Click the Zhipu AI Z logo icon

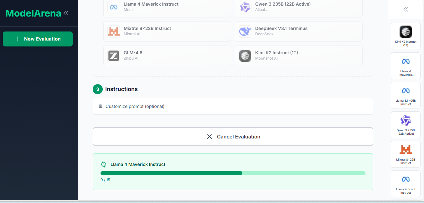114,56
